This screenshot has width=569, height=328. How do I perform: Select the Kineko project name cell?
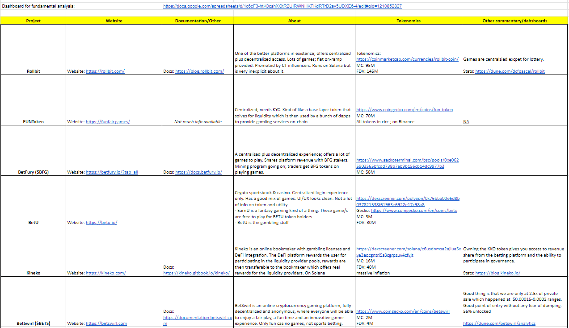tap(33, 251)
